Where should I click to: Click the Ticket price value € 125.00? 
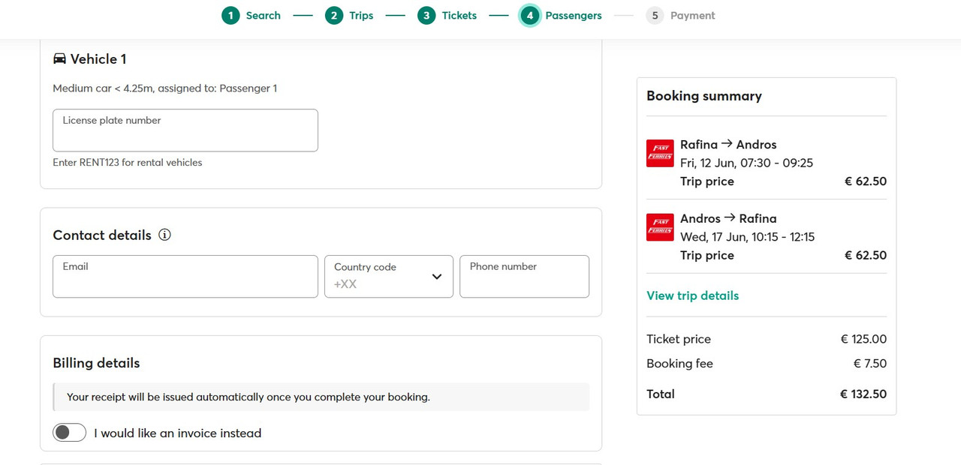(863, 339)
